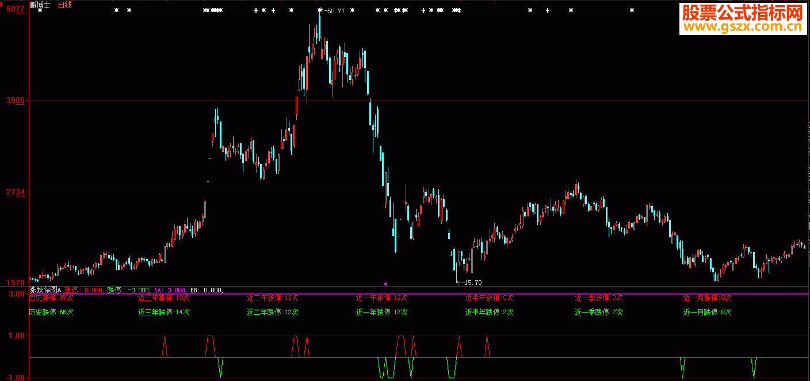Click the plus marker left of the rightmost star
810x381 pixels.
(547, 10)
